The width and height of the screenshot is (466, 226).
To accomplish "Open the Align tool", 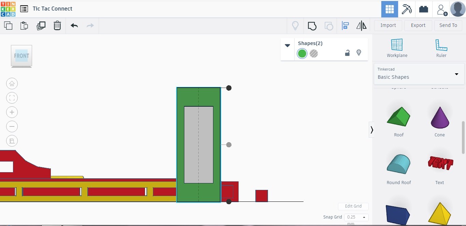I will point(345,26).
